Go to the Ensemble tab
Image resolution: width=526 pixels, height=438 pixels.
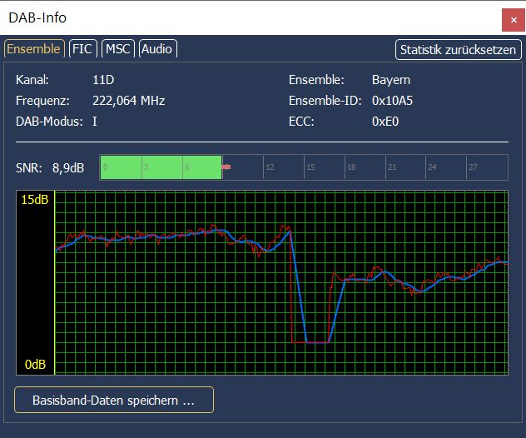33,49
